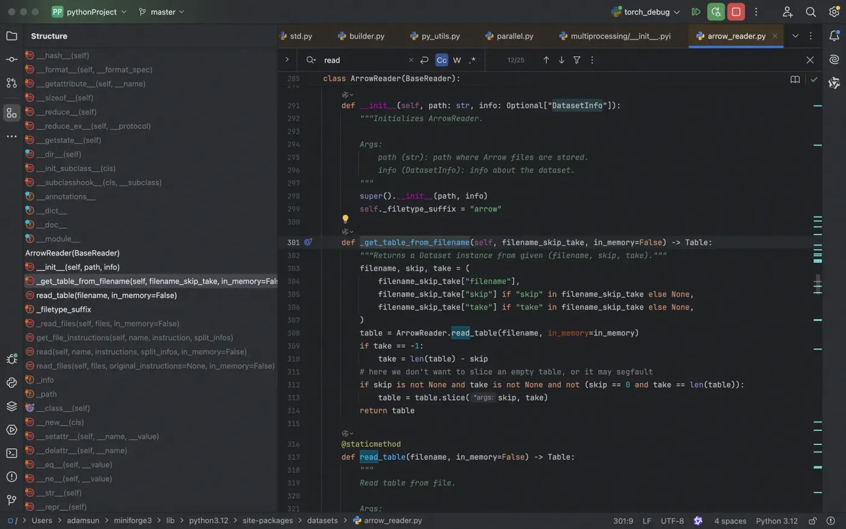Click the override gutter icon on line 301
Image resolution: width=846 pixels, height=529 pixels.
[308, 242]
